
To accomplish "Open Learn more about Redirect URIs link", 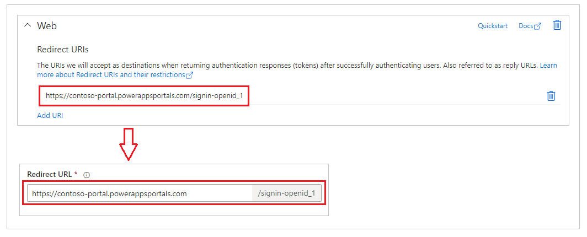I will pos(111,74).
